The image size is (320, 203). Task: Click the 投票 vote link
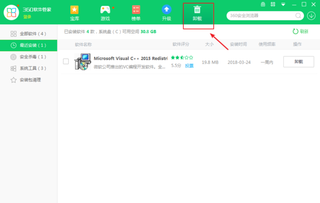point(189,66)
